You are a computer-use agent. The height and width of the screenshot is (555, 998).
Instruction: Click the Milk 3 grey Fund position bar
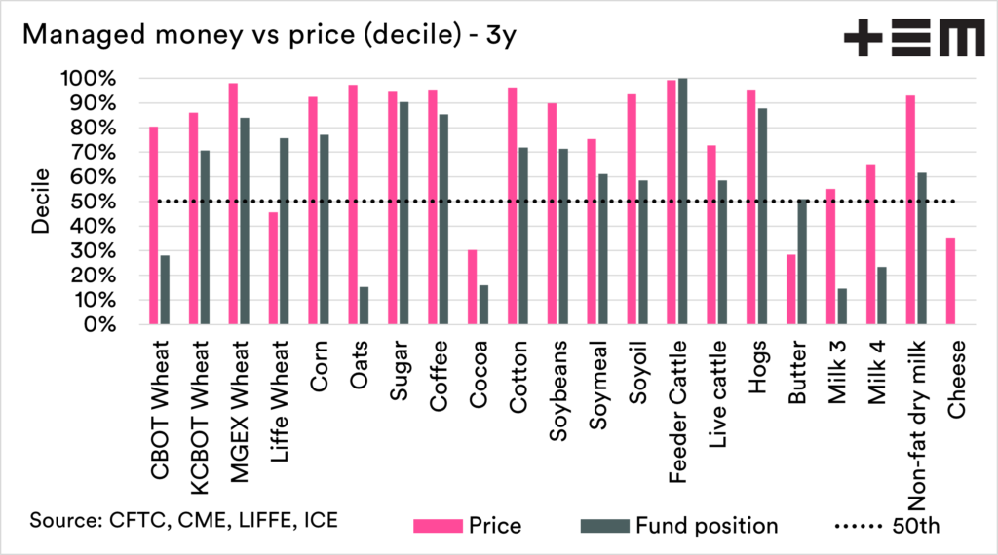(841, 306)
